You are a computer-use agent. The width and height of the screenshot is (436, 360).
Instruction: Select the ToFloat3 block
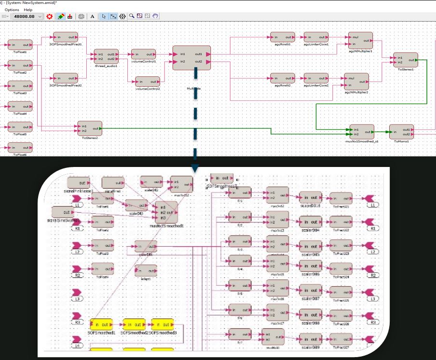point(20,86)
